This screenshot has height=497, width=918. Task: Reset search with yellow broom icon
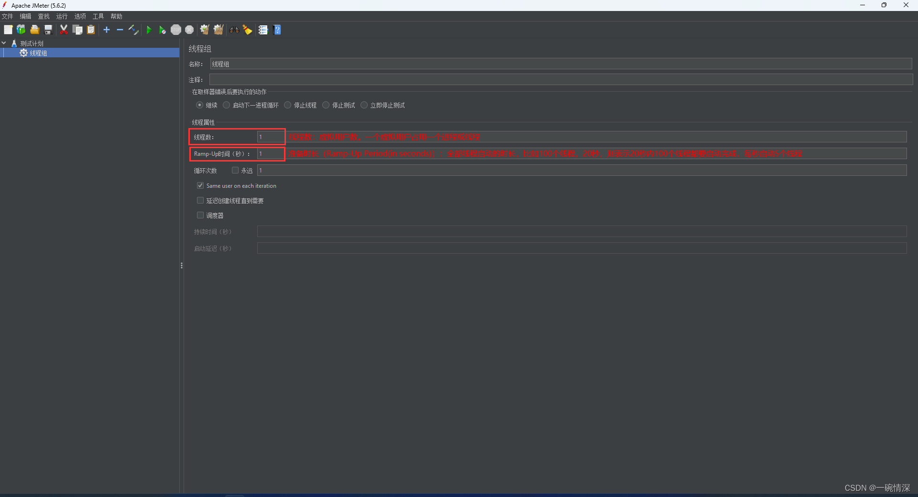click(247, 30)
